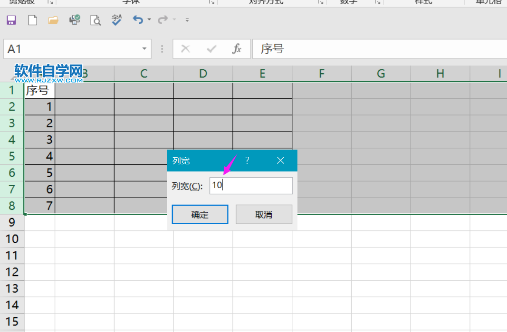Screen dimensions: 507x332
Task: Click the Quick Print icon
Action: pyautogui.click(x=74, y=20)
